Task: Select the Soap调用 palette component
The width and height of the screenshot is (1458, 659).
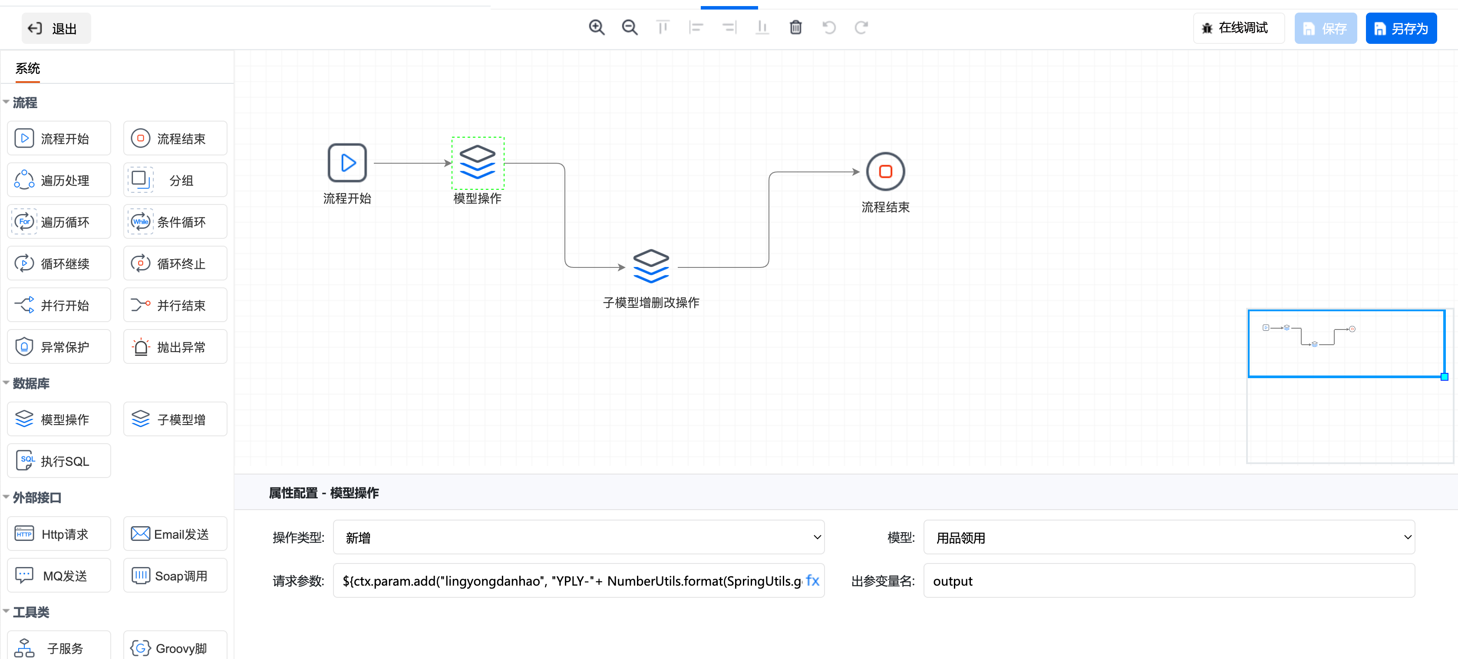Action: [x=175, y=575]
